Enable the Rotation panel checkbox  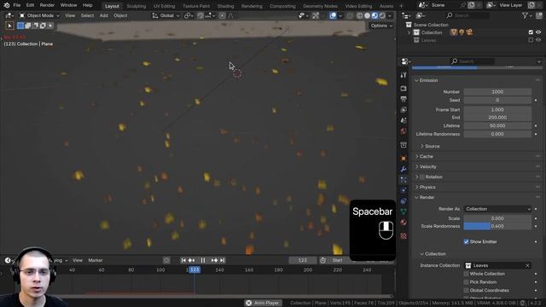421,177
